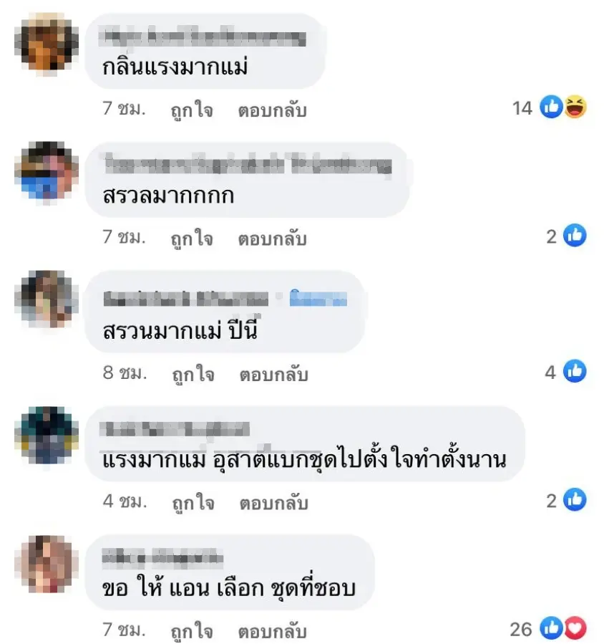Click the red heart reaction on the last comment

575,628
